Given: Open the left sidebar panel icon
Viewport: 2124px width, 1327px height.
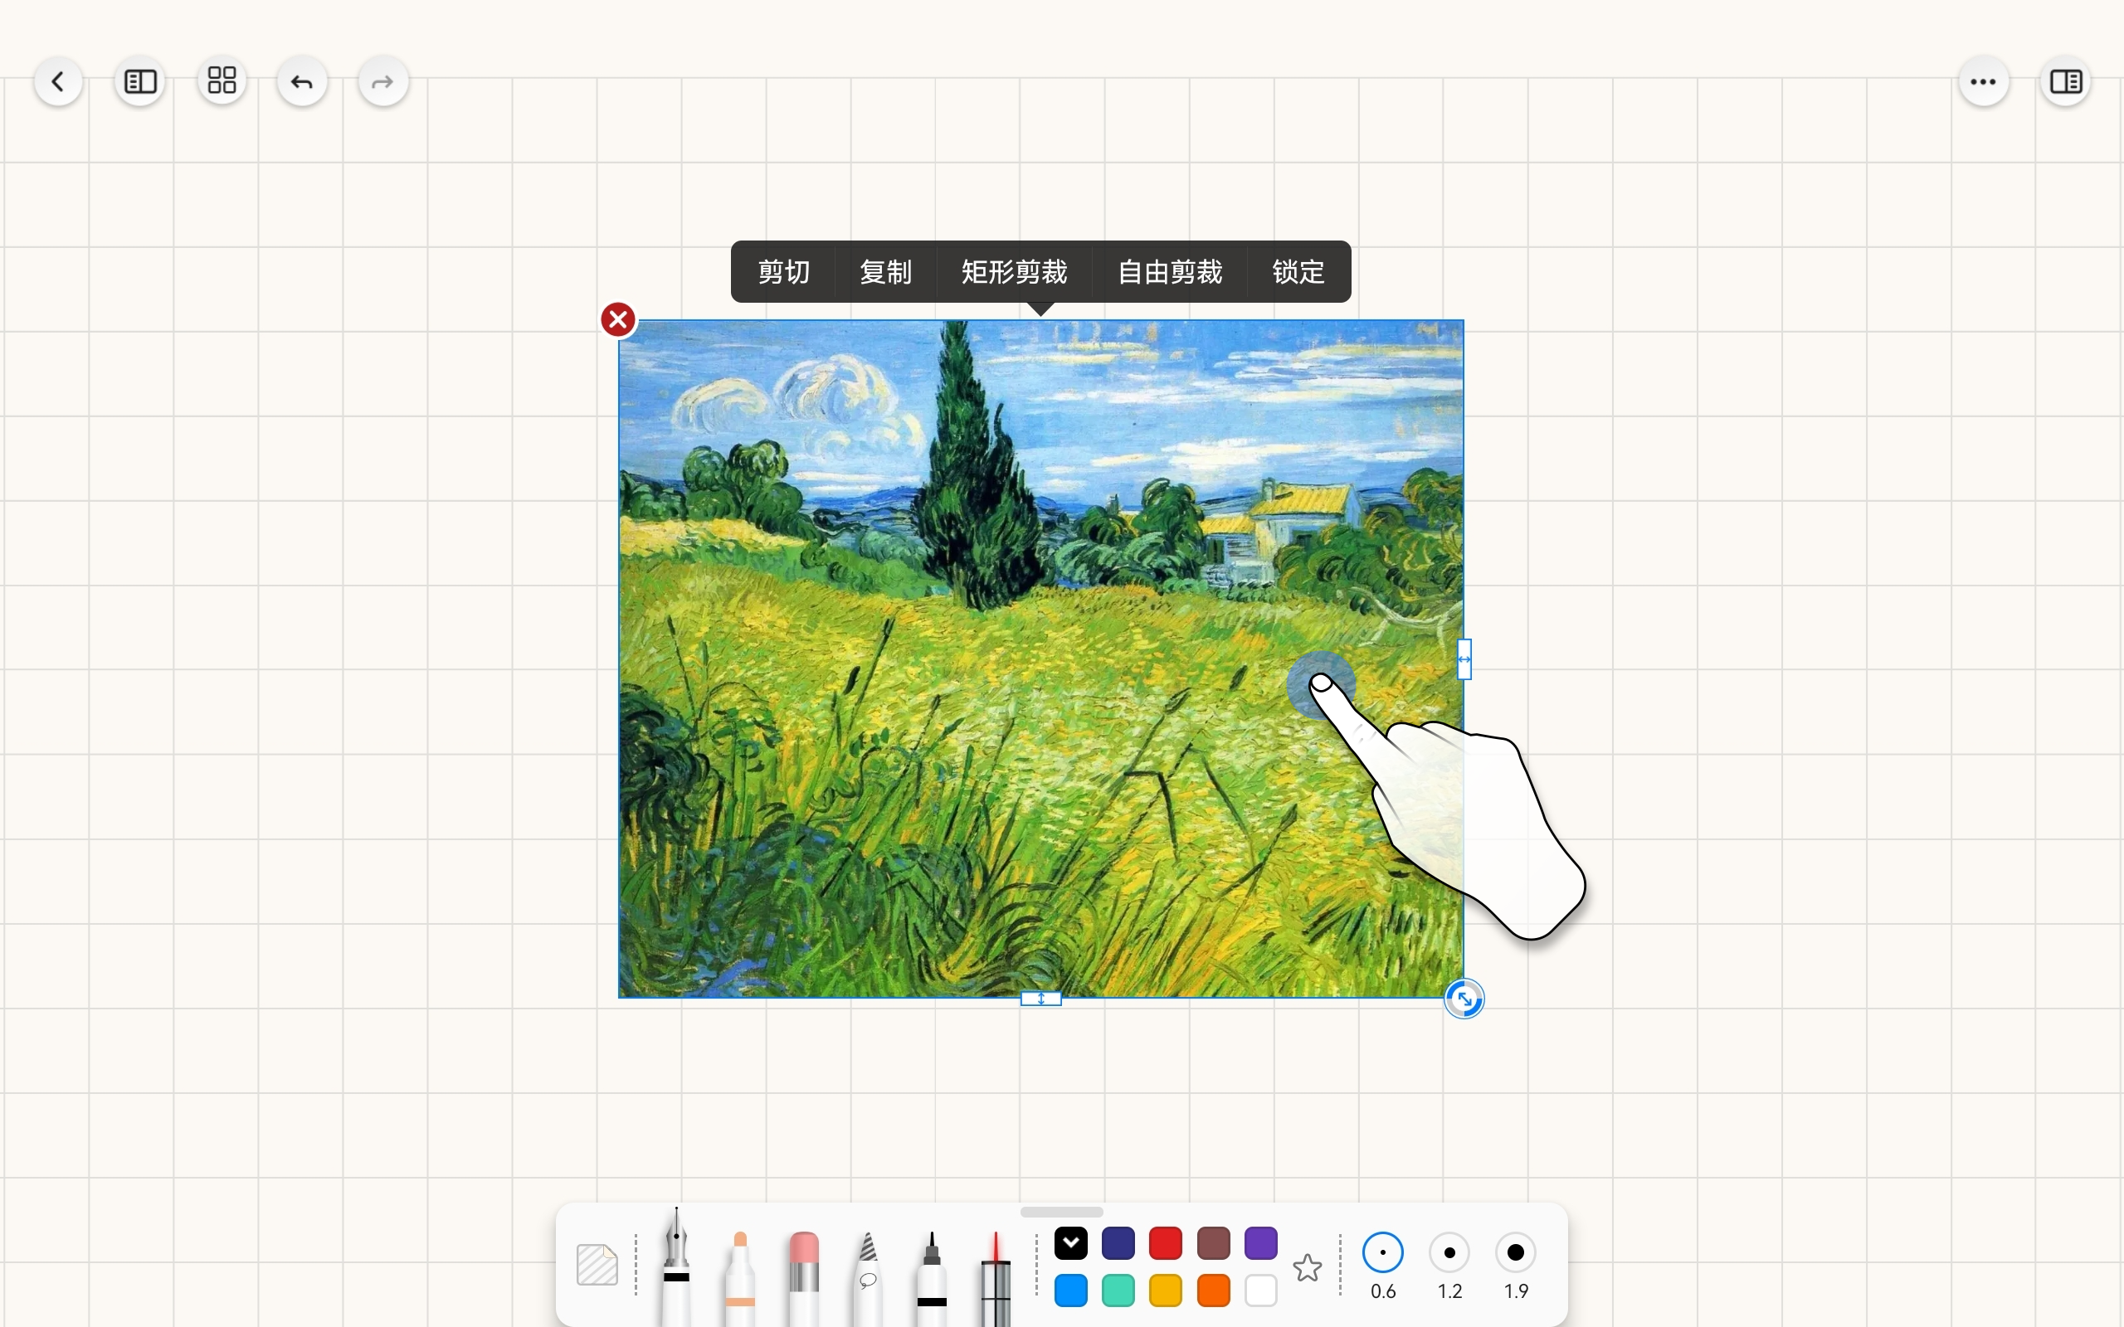Looking at the screenshot, I should [x=139, y=81].
